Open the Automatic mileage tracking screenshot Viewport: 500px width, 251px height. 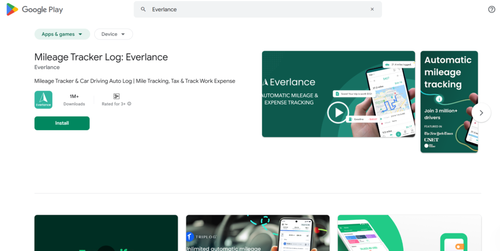coord(449,102)
